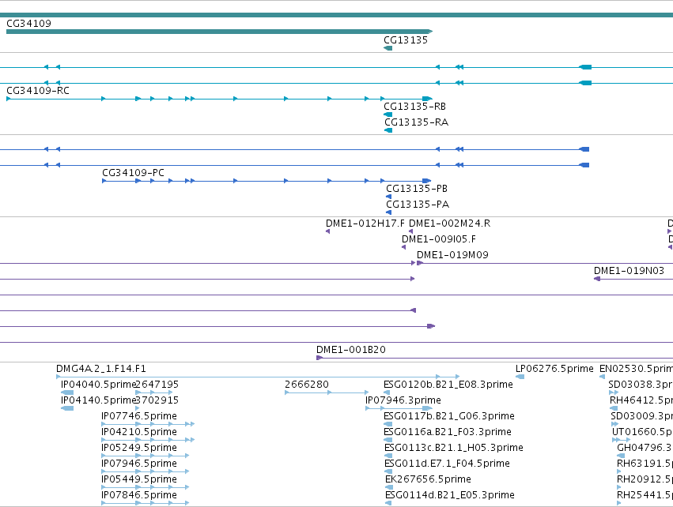This screenshot has width=673, height=507.
Task: Click the CG13135-RB transcript glyph
Action: [x=388, y=115]
